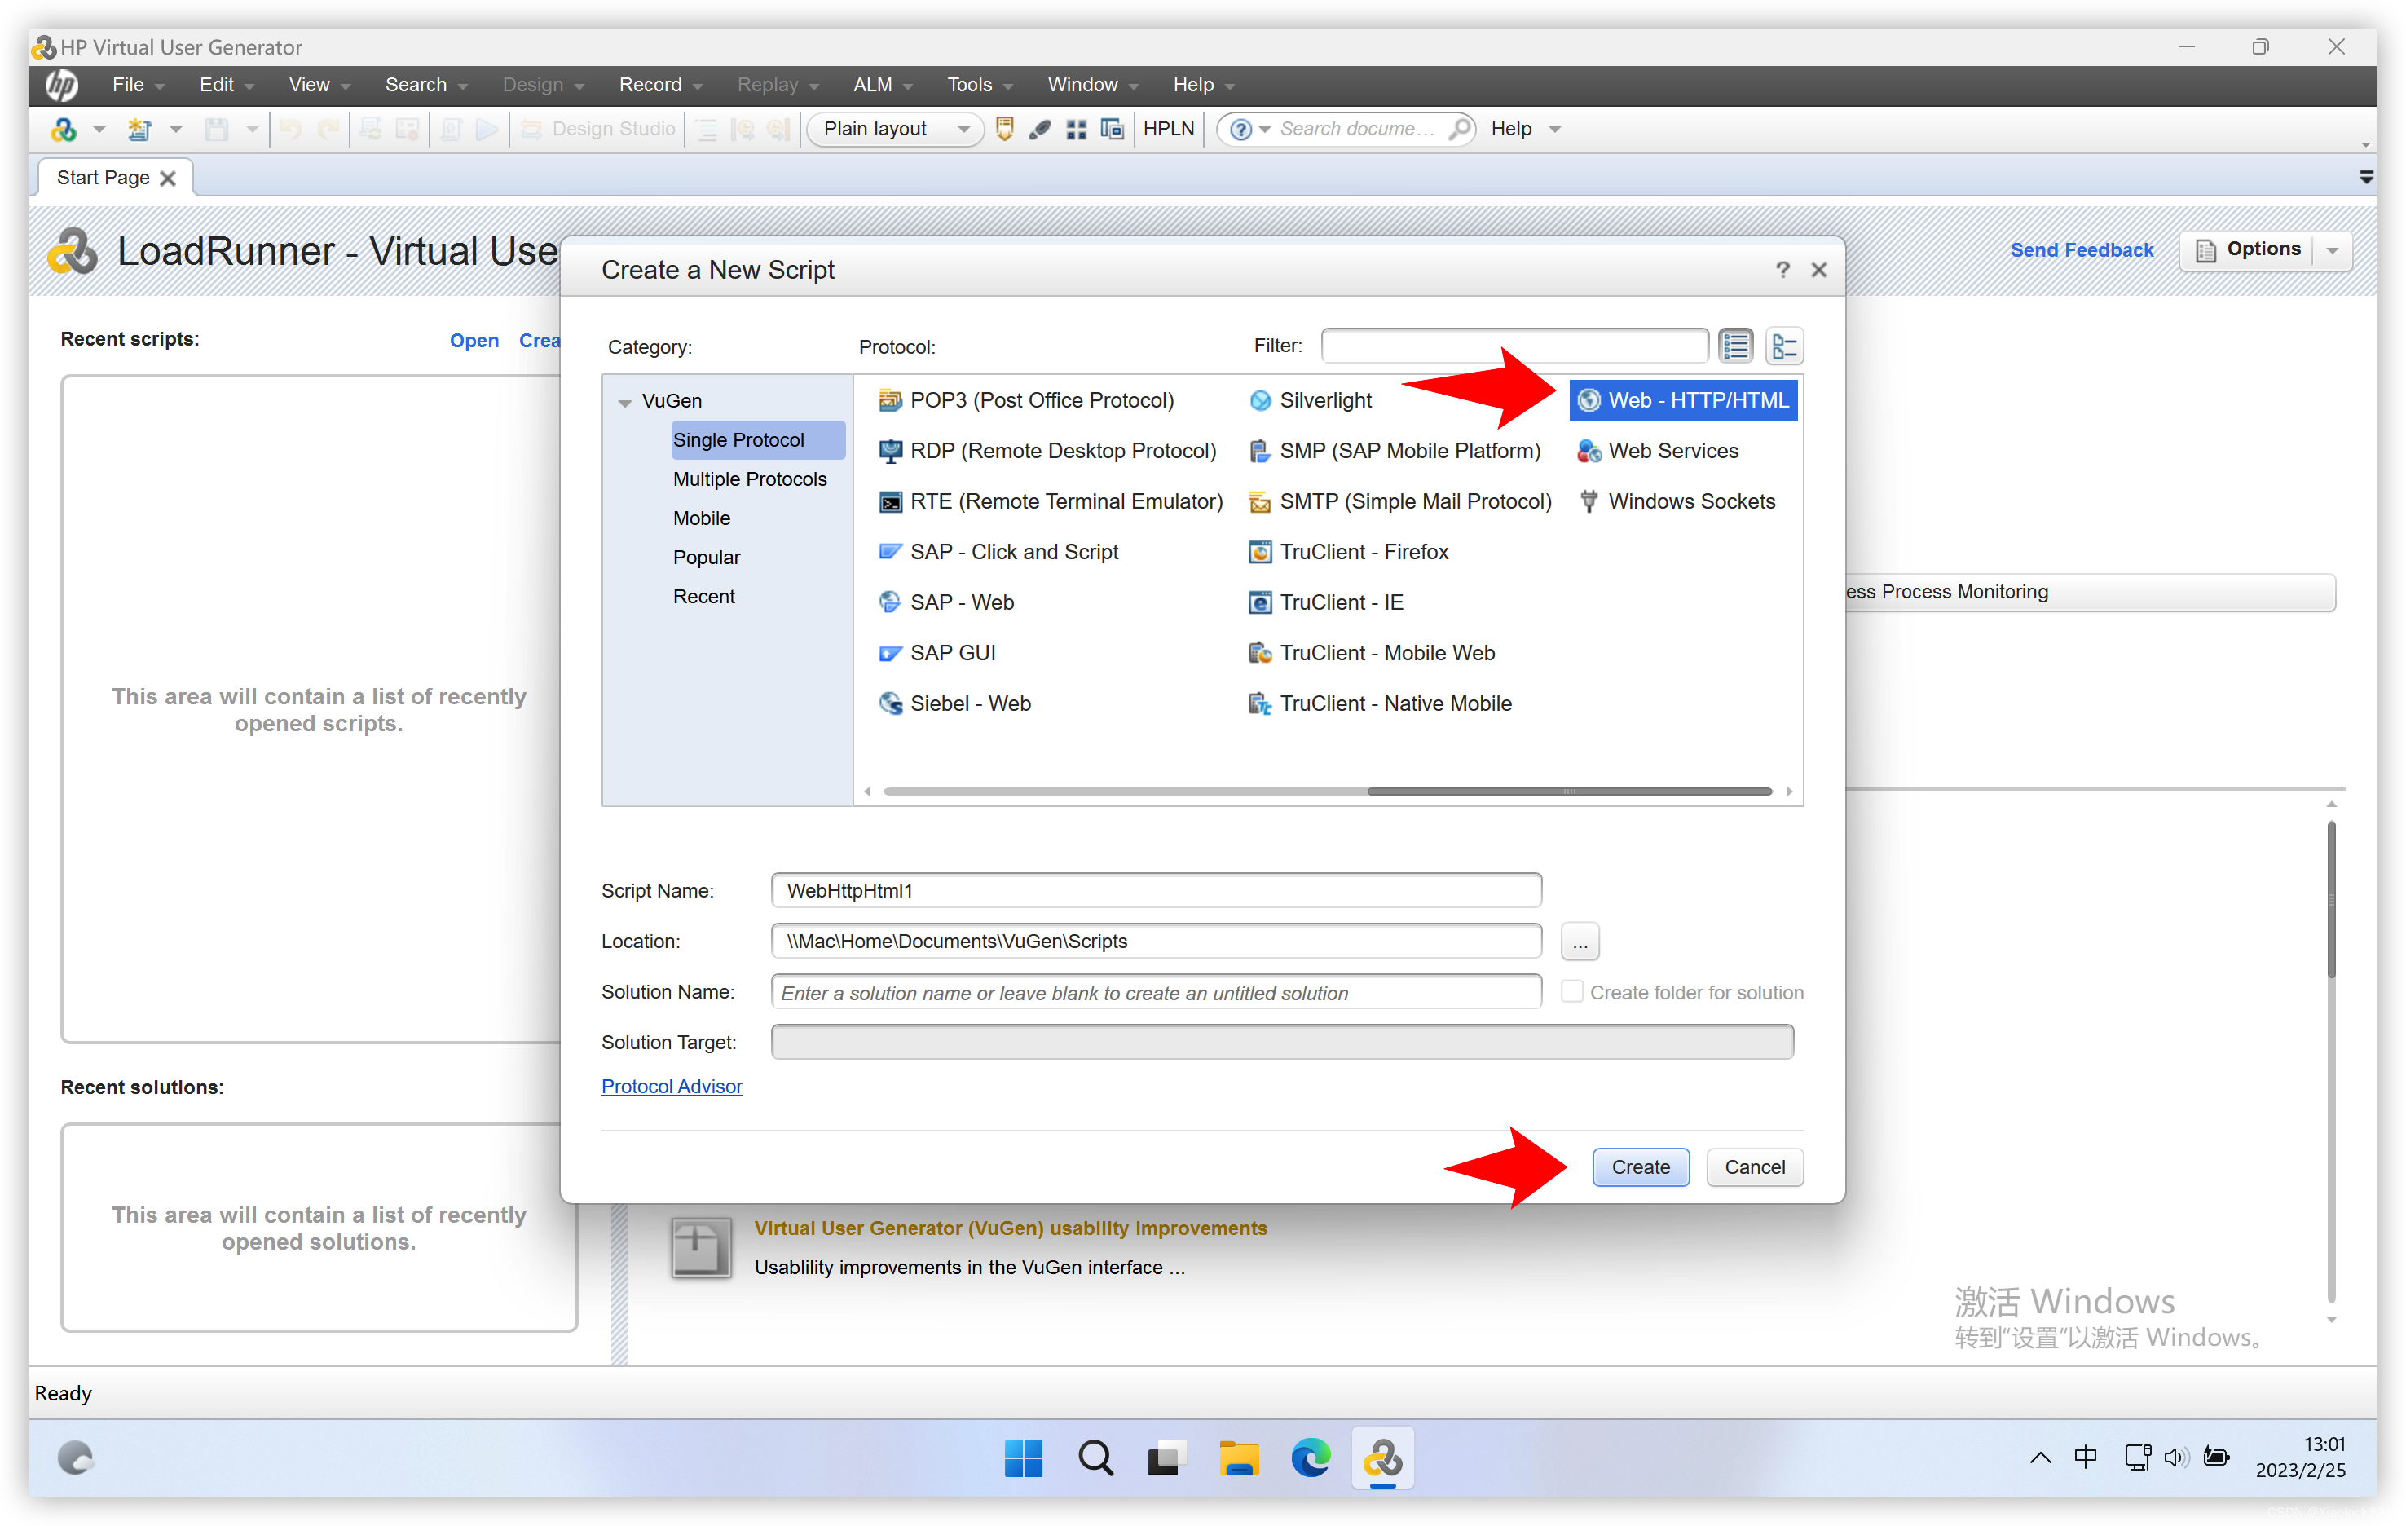2406x1526 pixels.
Task: Click the Create button
Action: [x=1640, y=1167]
